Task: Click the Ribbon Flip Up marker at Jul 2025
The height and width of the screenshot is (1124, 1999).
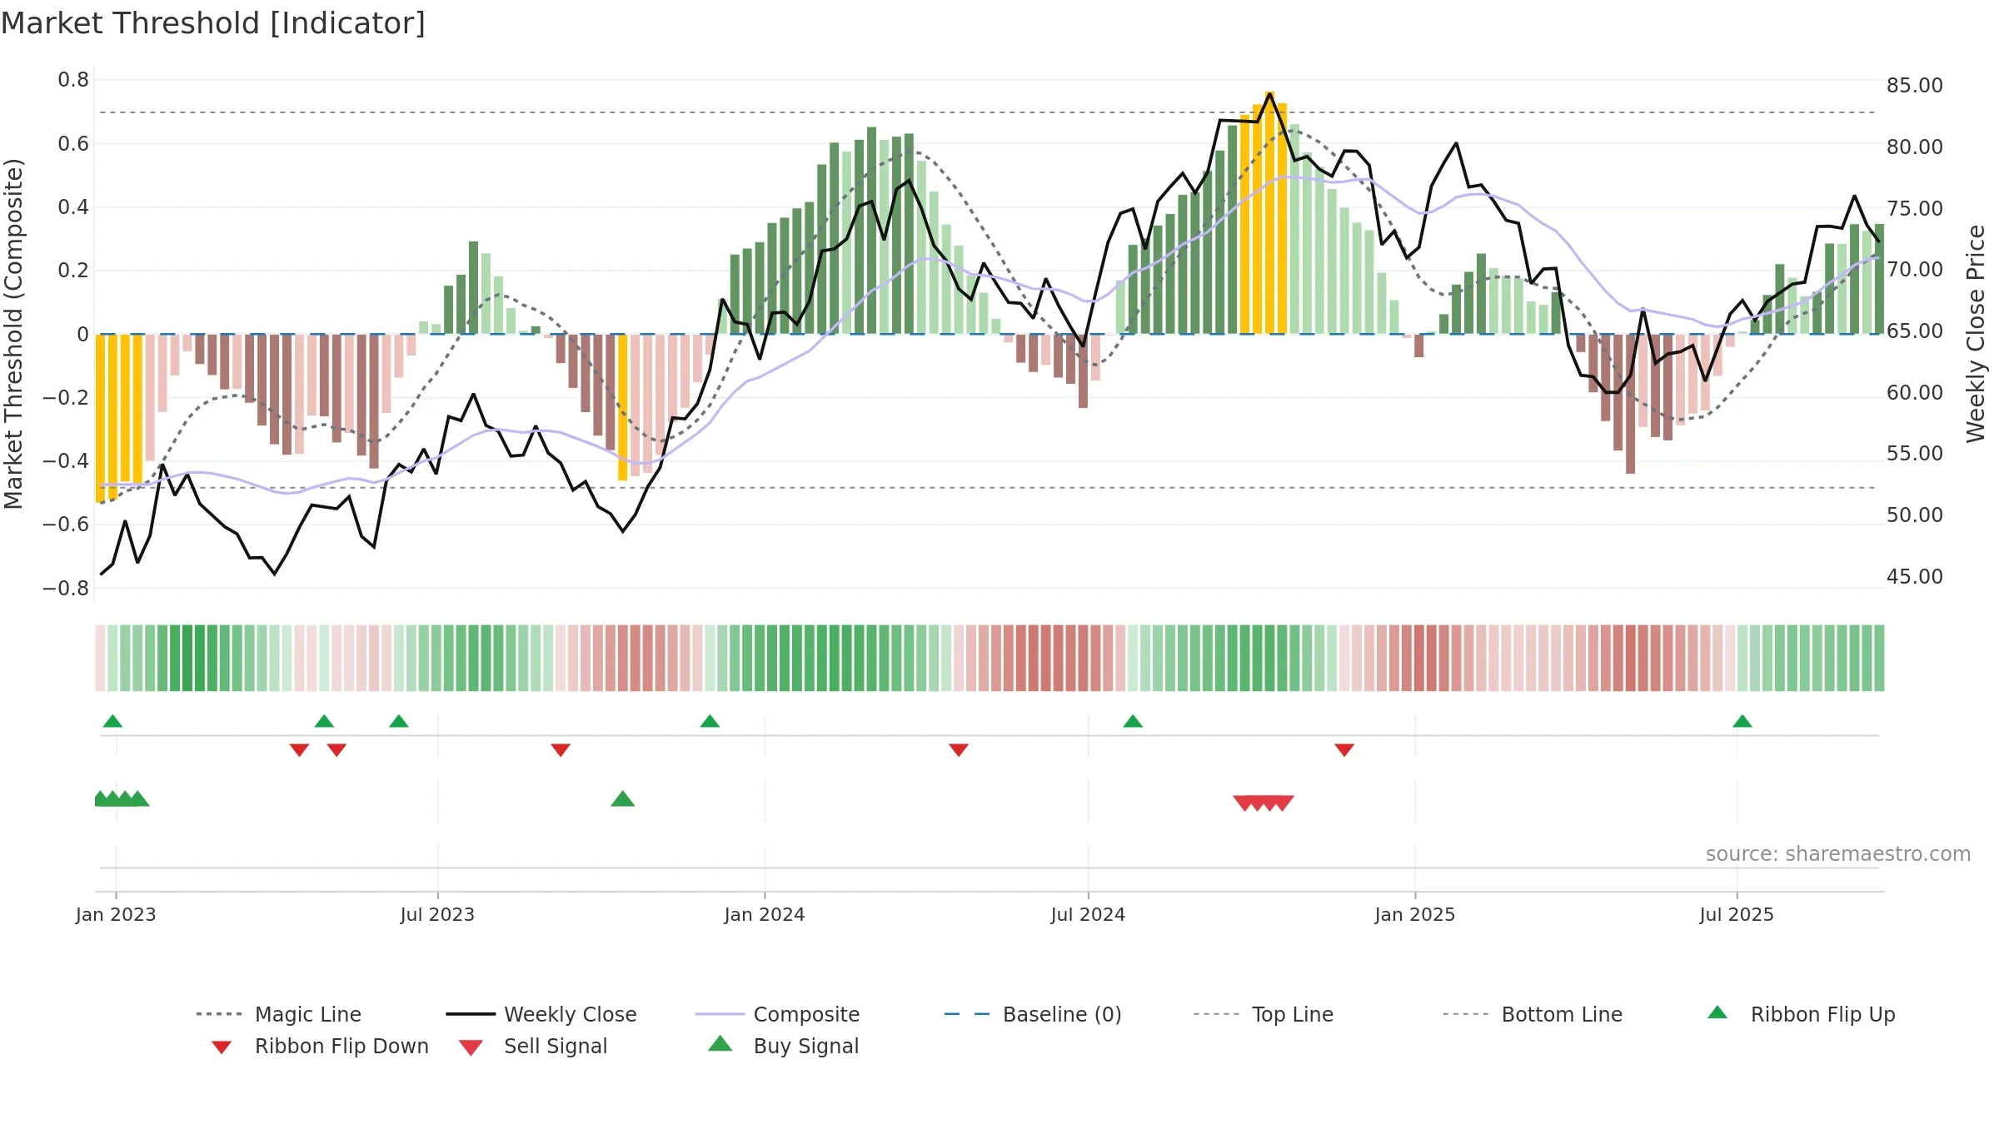Action: tap(1742, 721)
